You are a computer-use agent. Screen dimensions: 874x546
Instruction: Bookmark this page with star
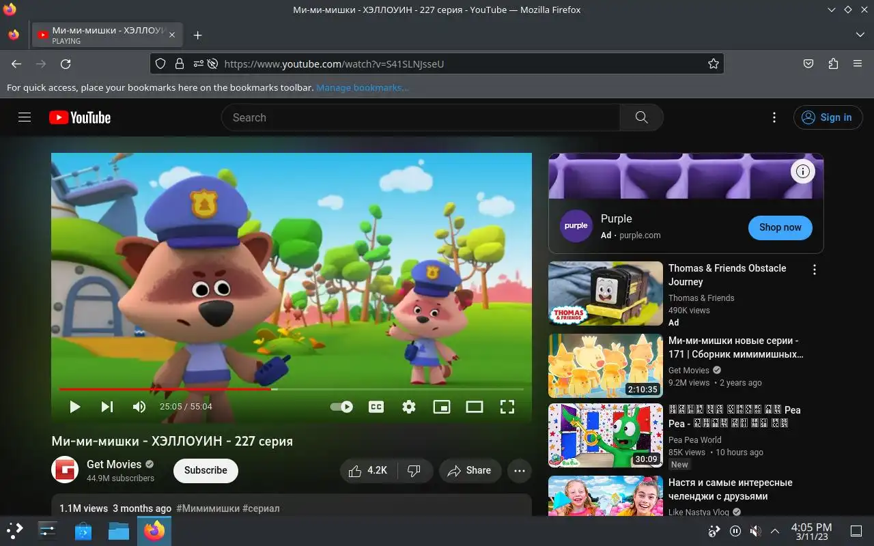714,63
